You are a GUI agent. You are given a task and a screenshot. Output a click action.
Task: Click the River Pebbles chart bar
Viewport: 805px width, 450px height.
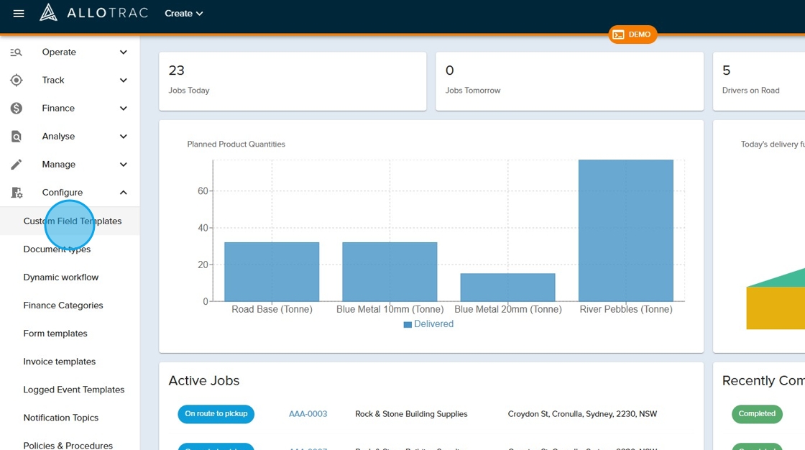(x=625, y=230)
